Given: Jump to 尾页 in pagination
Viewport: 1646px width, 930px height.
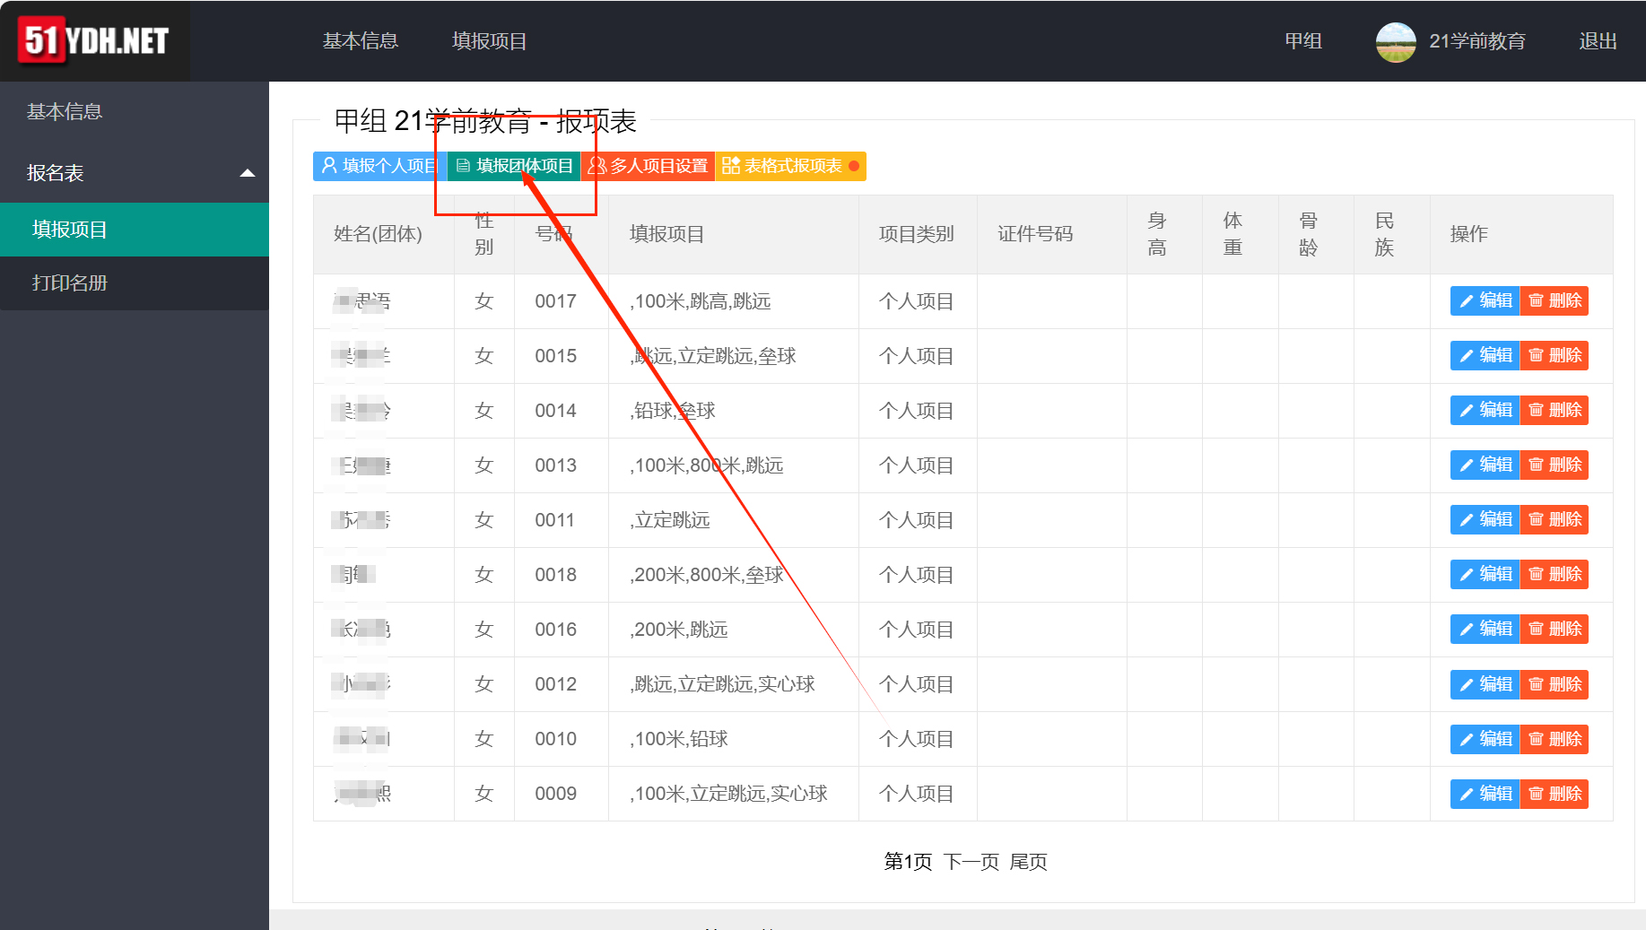Looking at the screenshot, I should pyautogui.click(x=1029, y=862).
